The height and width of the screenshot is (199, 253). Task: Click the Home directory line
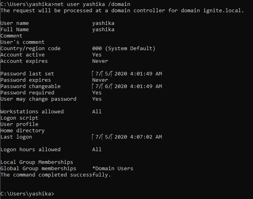click(x=23, y=131)
